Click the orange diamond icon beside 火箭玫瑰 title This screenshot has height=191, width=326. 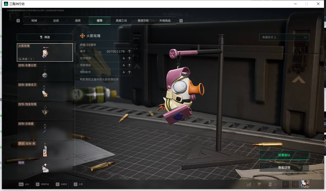point(82,36)
